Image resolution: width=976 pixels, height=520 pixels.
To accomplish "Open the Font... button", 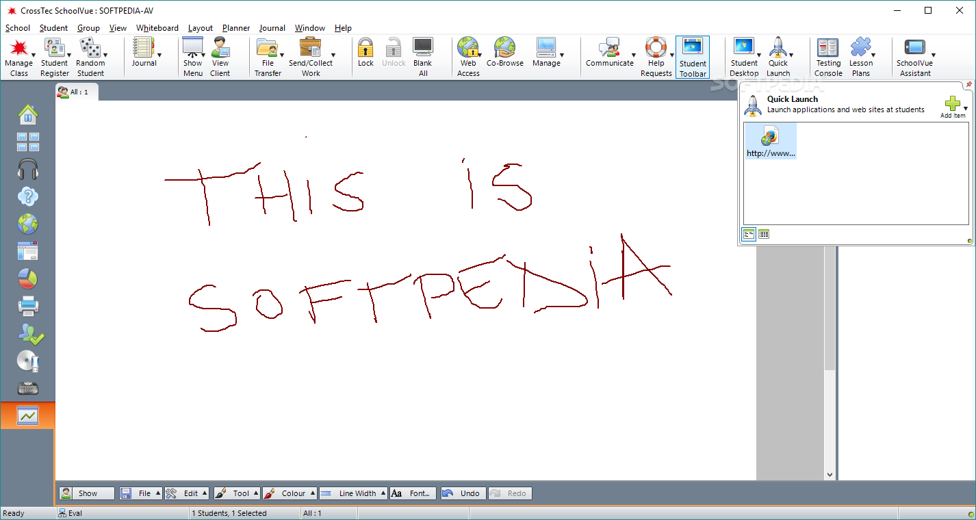I will pos(413,493).
